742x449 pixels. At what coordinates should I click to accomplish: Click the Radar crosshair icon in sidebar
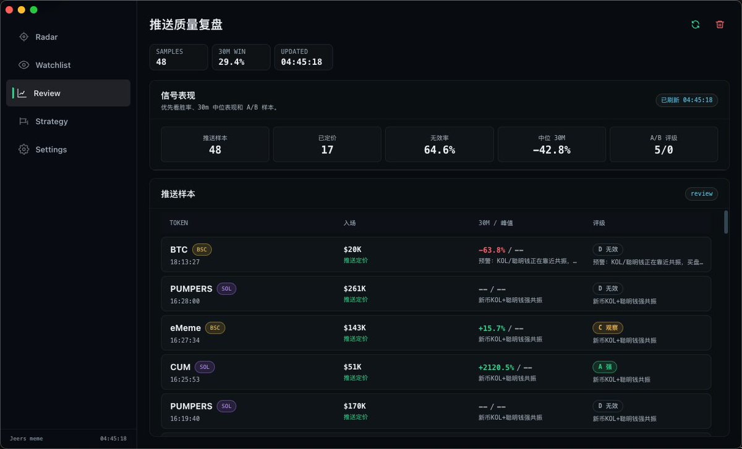pos(23,37)
